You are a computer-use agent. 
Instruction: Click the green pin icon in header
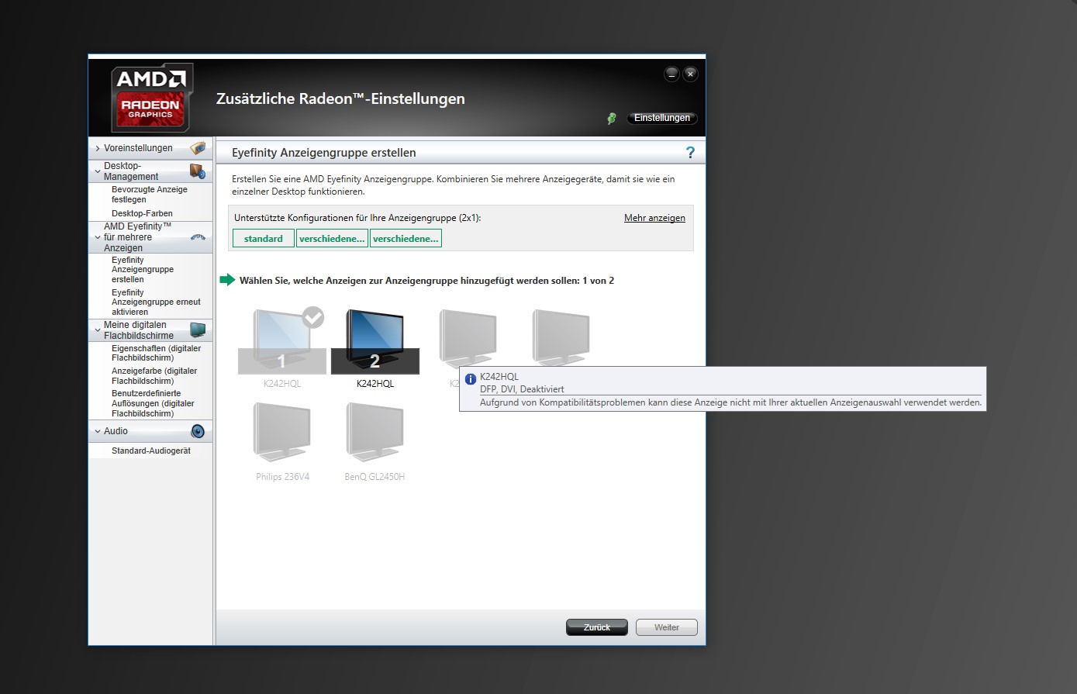611,119
